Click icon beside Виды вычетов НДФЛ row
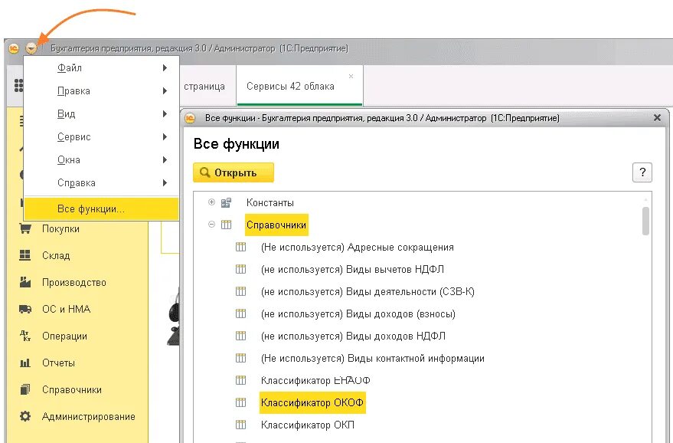The image size is (673, 443). pyautogui.click(x=240, y=270)
